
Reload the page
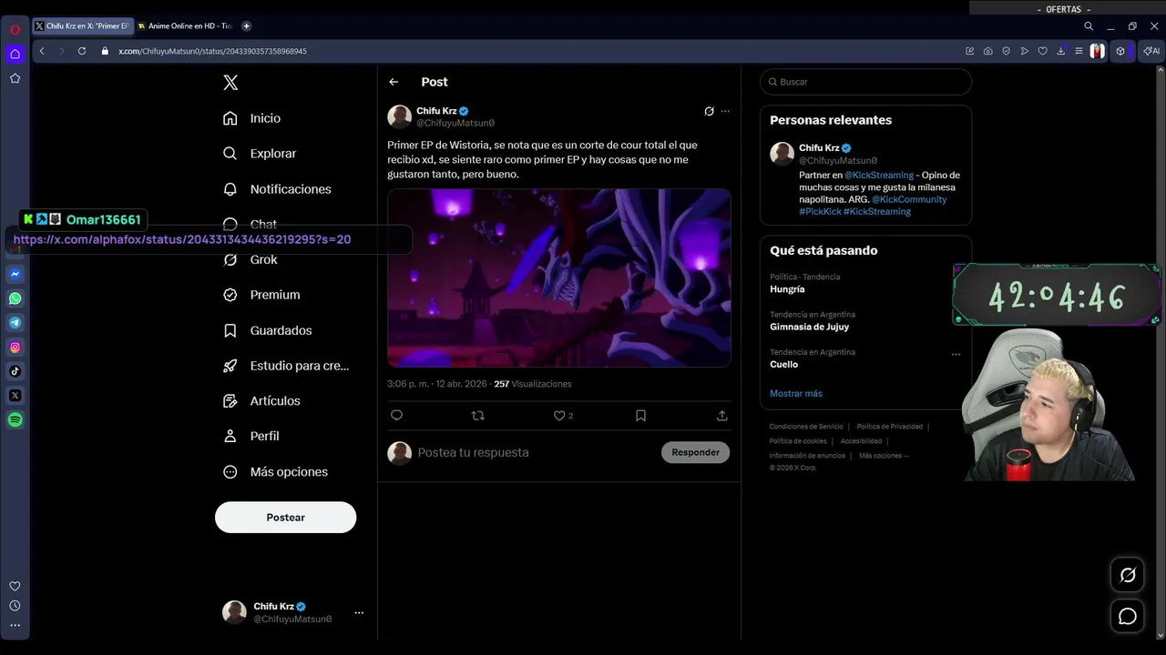click(x=82, y=51)
